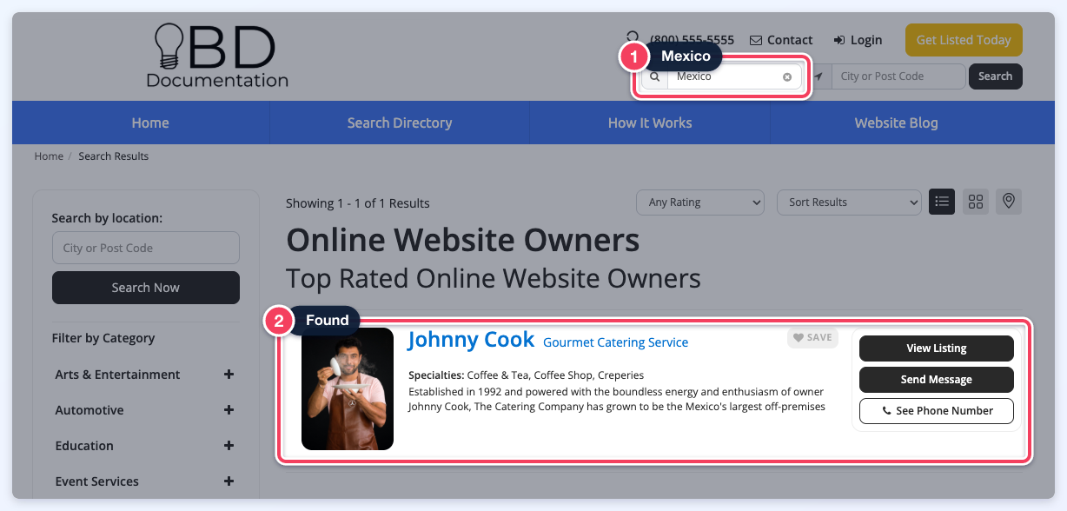
Task: Click See Phone Number button
Action: click(x=937, y=411)
